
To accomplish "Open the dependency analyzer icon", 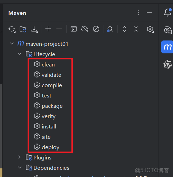I will [110, 29].
